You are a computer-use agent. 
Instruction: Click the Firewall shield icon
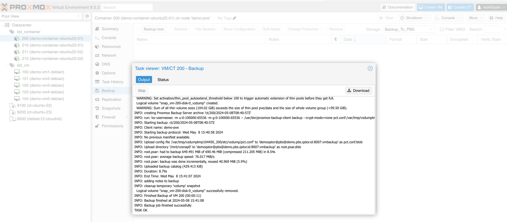click(x=97, y=117)
